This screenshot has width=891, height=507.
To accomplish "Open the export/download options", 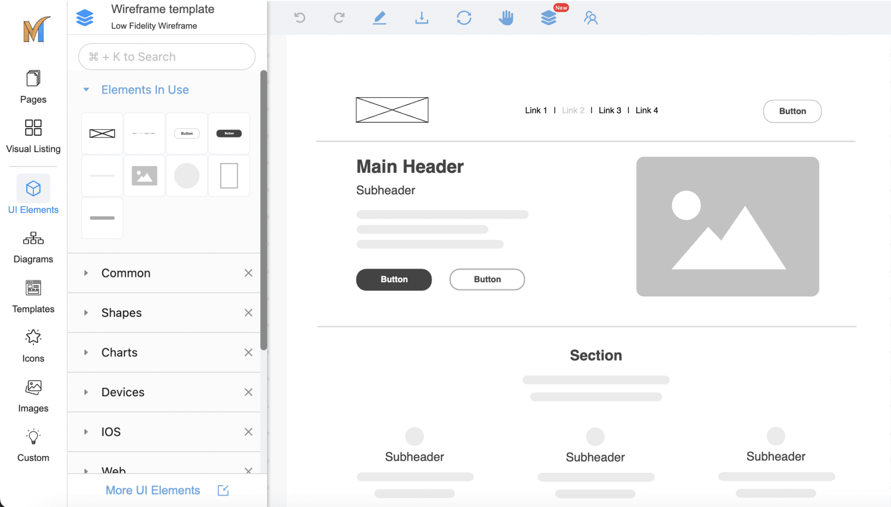I will point(421,17).
